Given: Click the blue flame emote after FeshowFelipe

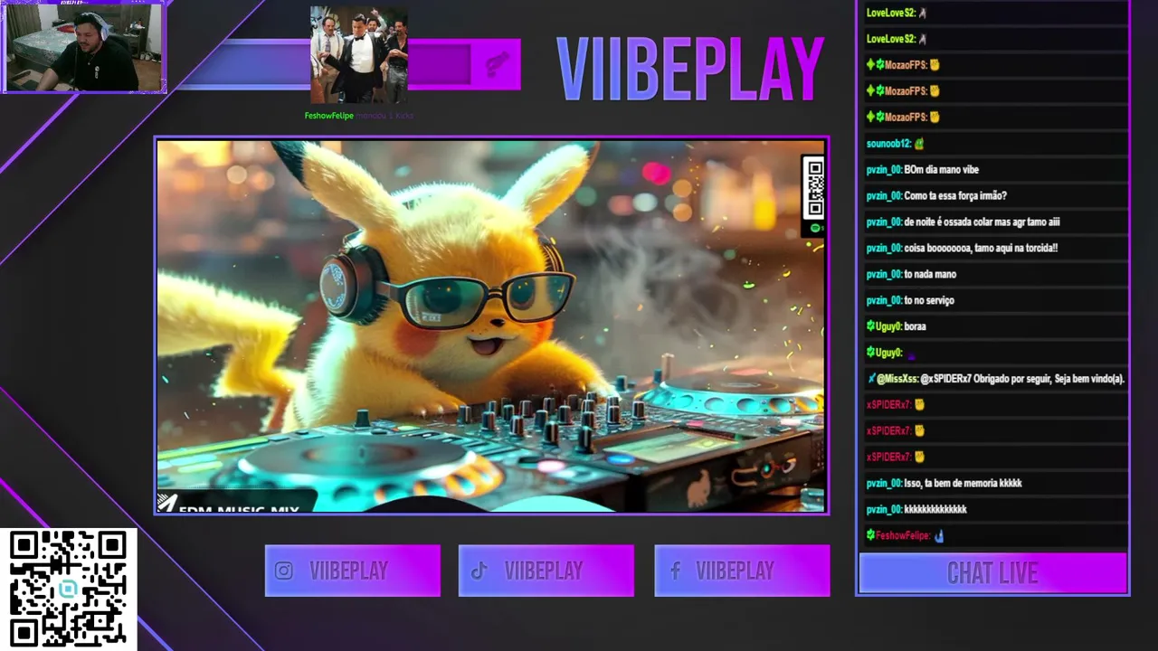Looking at the screenshot, I should coord(939,535).
